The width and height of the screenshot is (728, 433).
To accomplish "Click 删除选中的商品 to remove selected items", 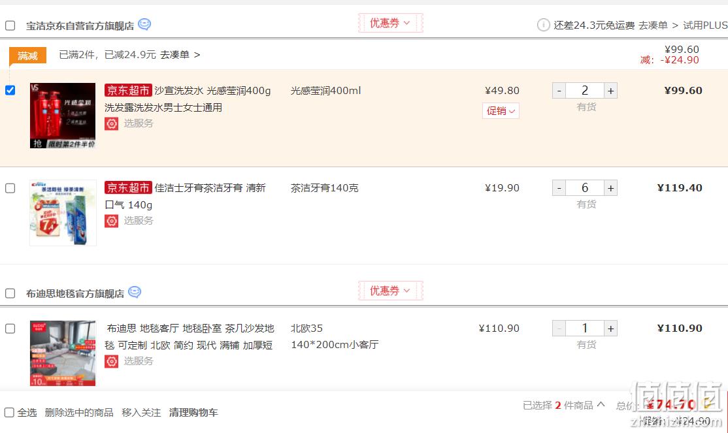I will point(79,413).
